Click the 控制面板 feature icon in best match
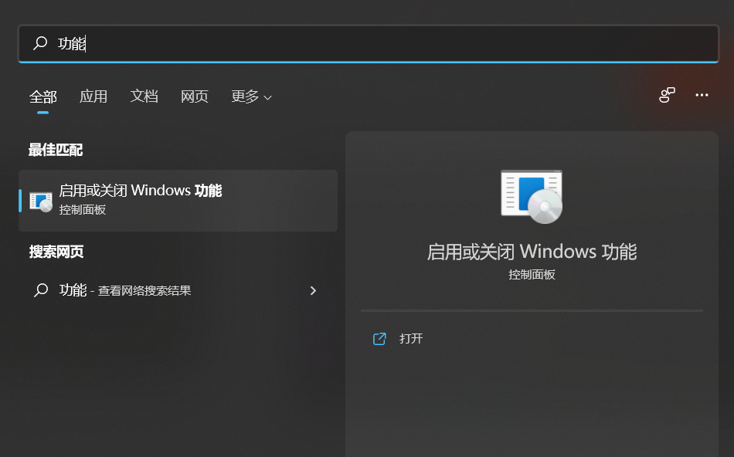This screenshot has height=457, width=734. 39,201
